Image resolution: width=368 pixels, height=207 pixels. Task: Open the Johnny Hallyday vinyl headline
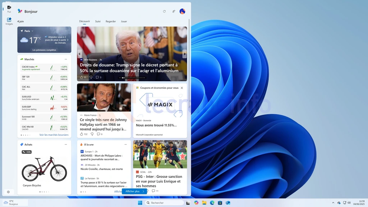(x=103, y=124)
